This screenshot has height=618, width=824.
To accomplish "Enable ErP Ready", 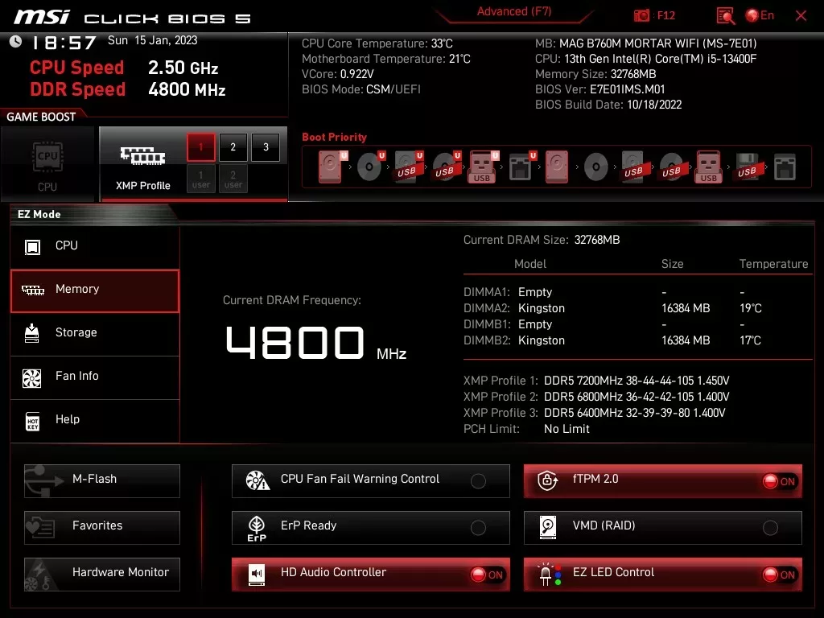I will 478,527.
